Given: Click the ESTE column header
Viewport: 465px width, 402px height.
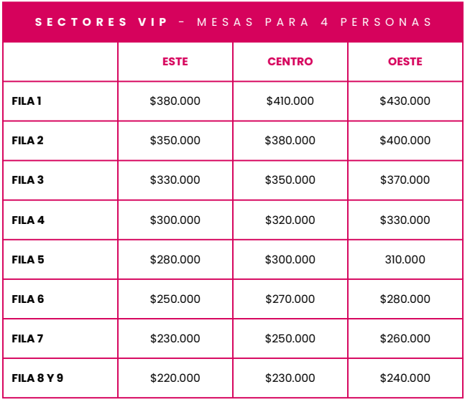Looking at the screenshot, I should click(x=175, y=62).
